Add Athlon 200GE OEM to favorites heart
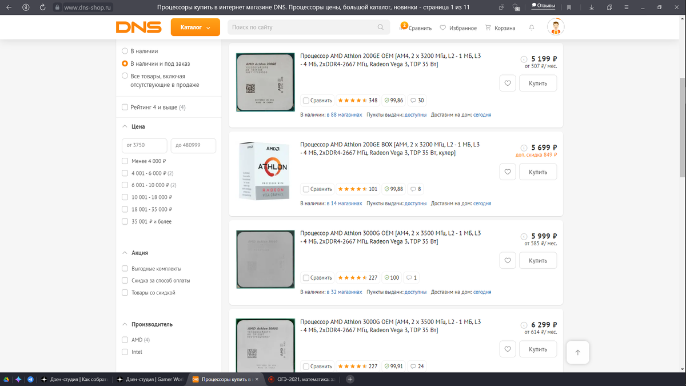This screenshot has height=386, width=686. tap(508, 83)
